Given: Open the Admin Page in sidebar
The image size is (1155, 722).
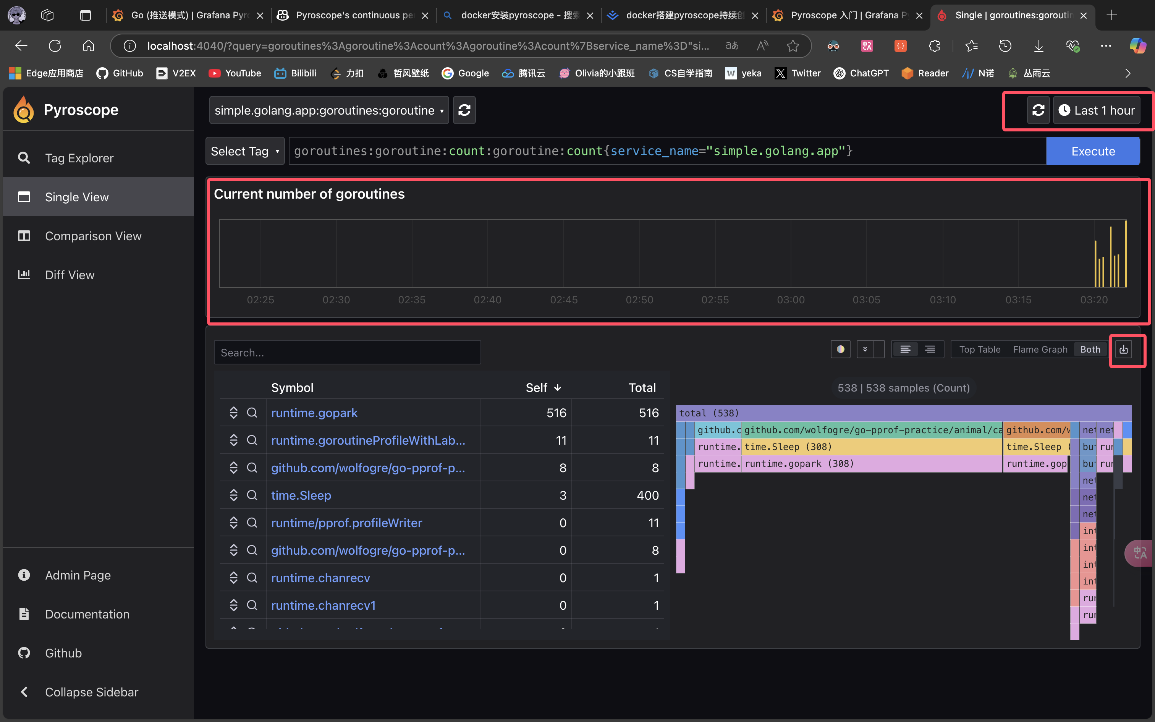Looking at the screenshot, I should 78,575.
